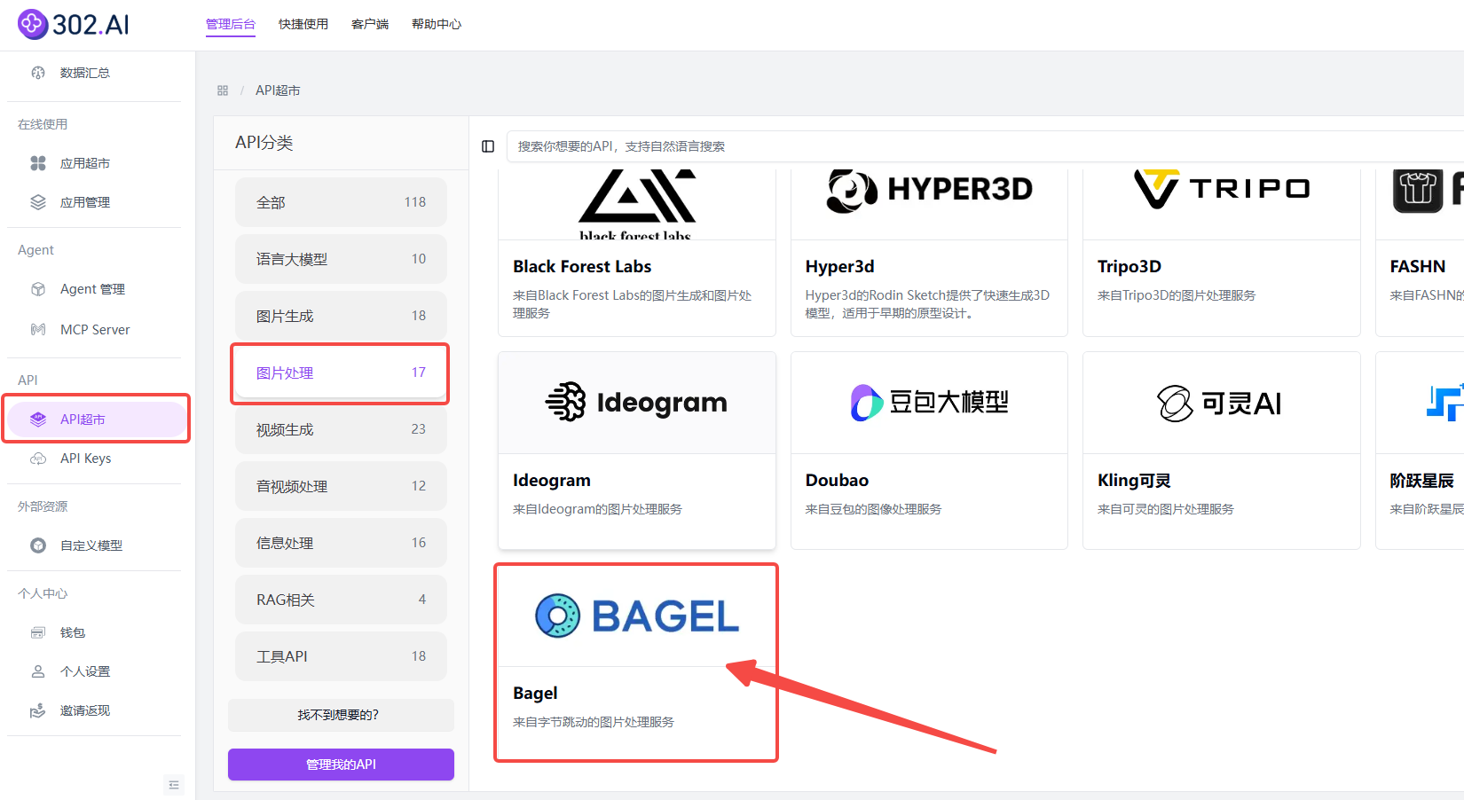Click the 找不到想要的? button

point(341,715)
